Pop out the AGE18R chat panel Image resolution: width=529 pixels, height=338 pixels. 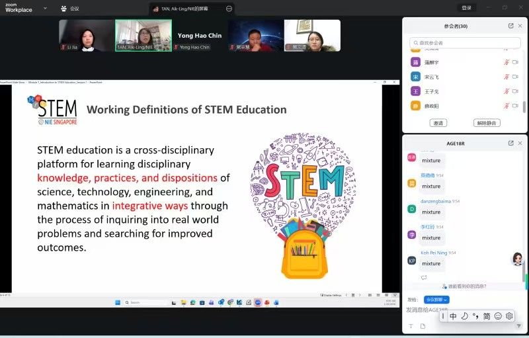tap(510, 143)
